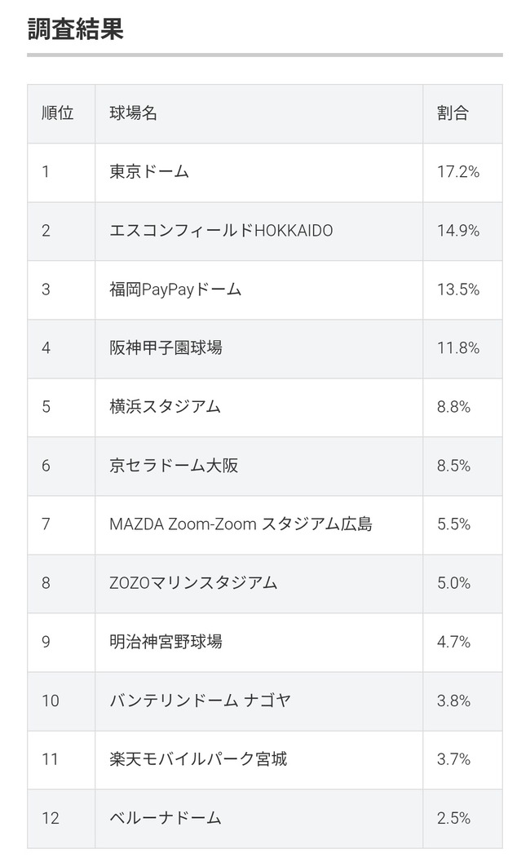Viewport: 530px width, 862px height.
Task: Select 横浜スタジアム in the list
Action: click(166, 407)
